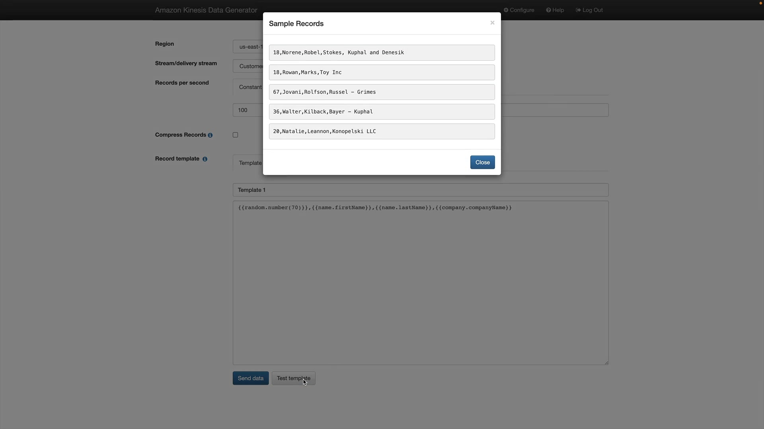764x429 pixels.
Task: Click the Compress Records info icon
Action: coord(210,135)
